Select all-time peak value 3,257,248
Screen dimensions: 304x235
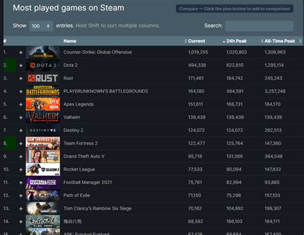[275, 92]
